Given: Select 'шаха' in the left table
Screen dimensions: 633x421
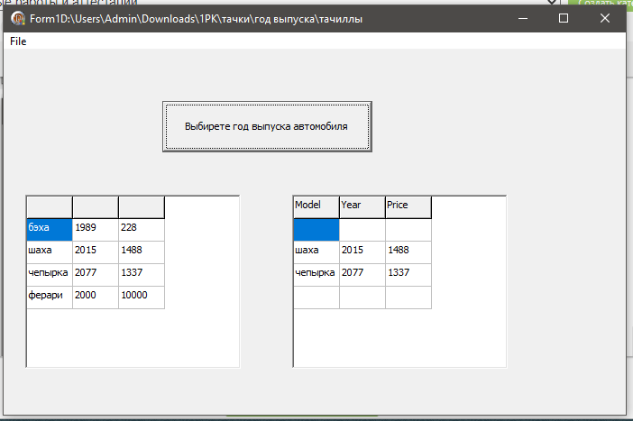Looking at the screenshot, I should (49, 252).
